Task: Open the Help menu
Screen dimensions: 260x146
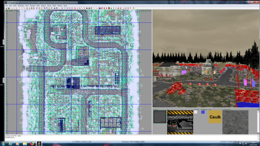Action: click(x=65, y=5)
